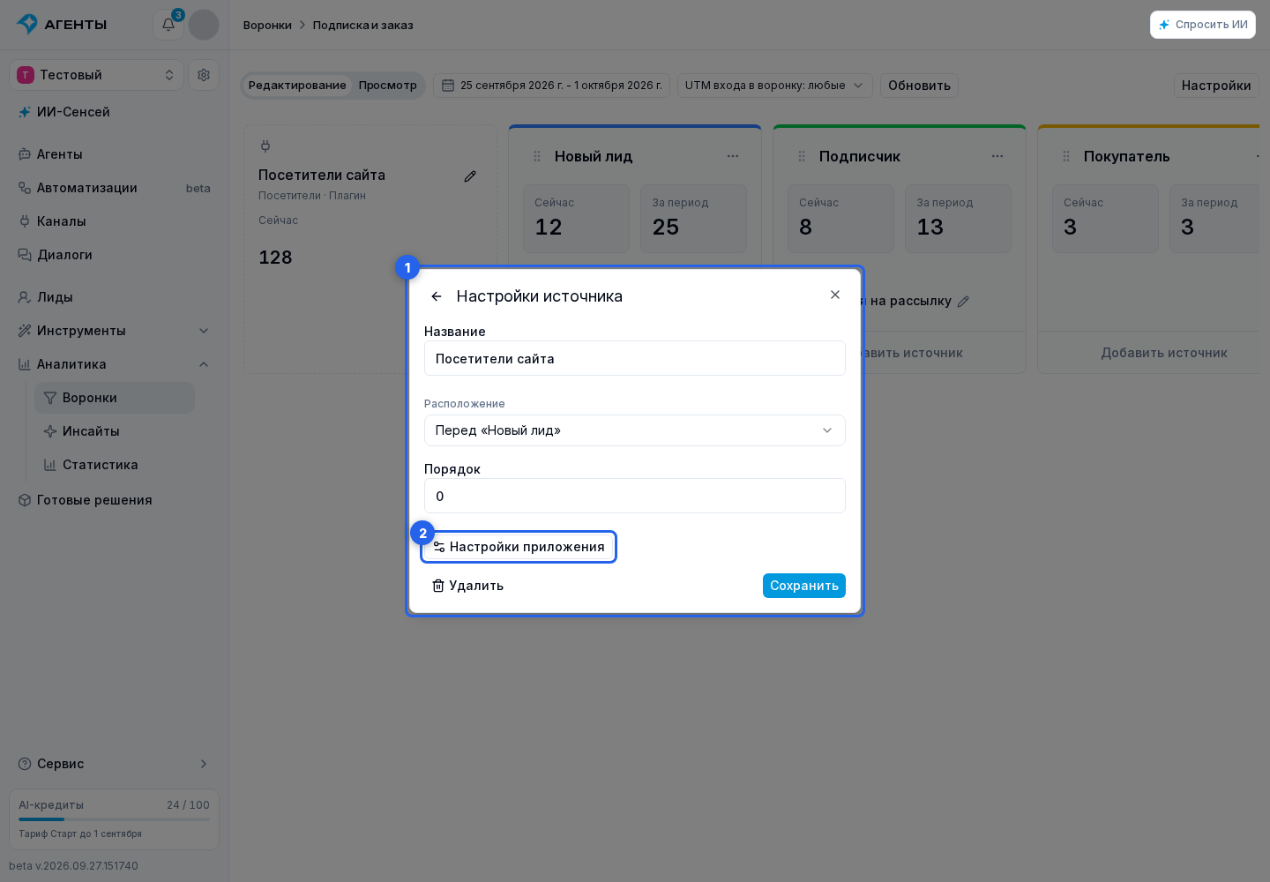
Task: Click the АГЕНТЫ logo
Action: click(x=62, y=25)
